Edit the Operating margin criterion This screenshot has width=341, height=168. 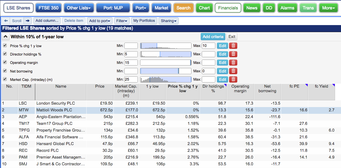(x=222, y=63)
